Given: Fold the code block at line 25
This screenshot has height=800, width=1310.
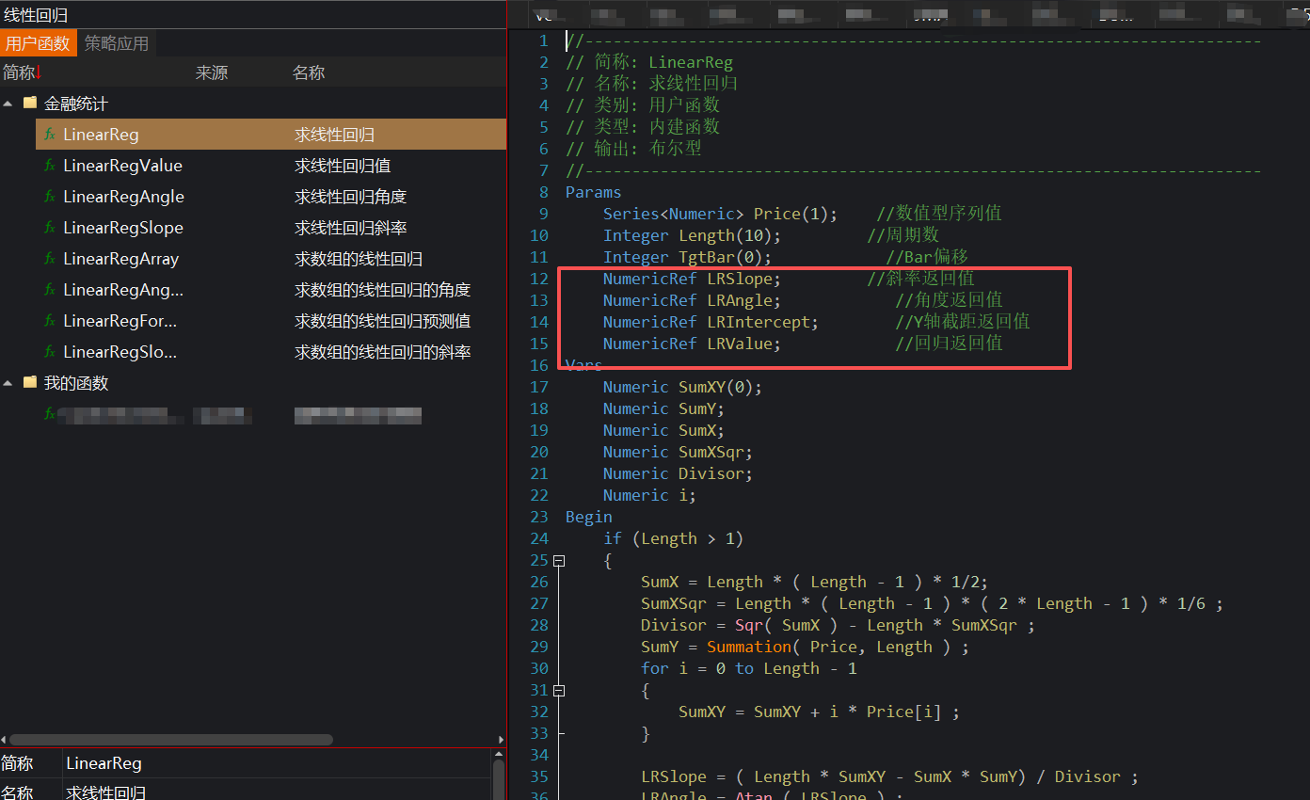Looking at the screenshot, I should pos(559,561).
